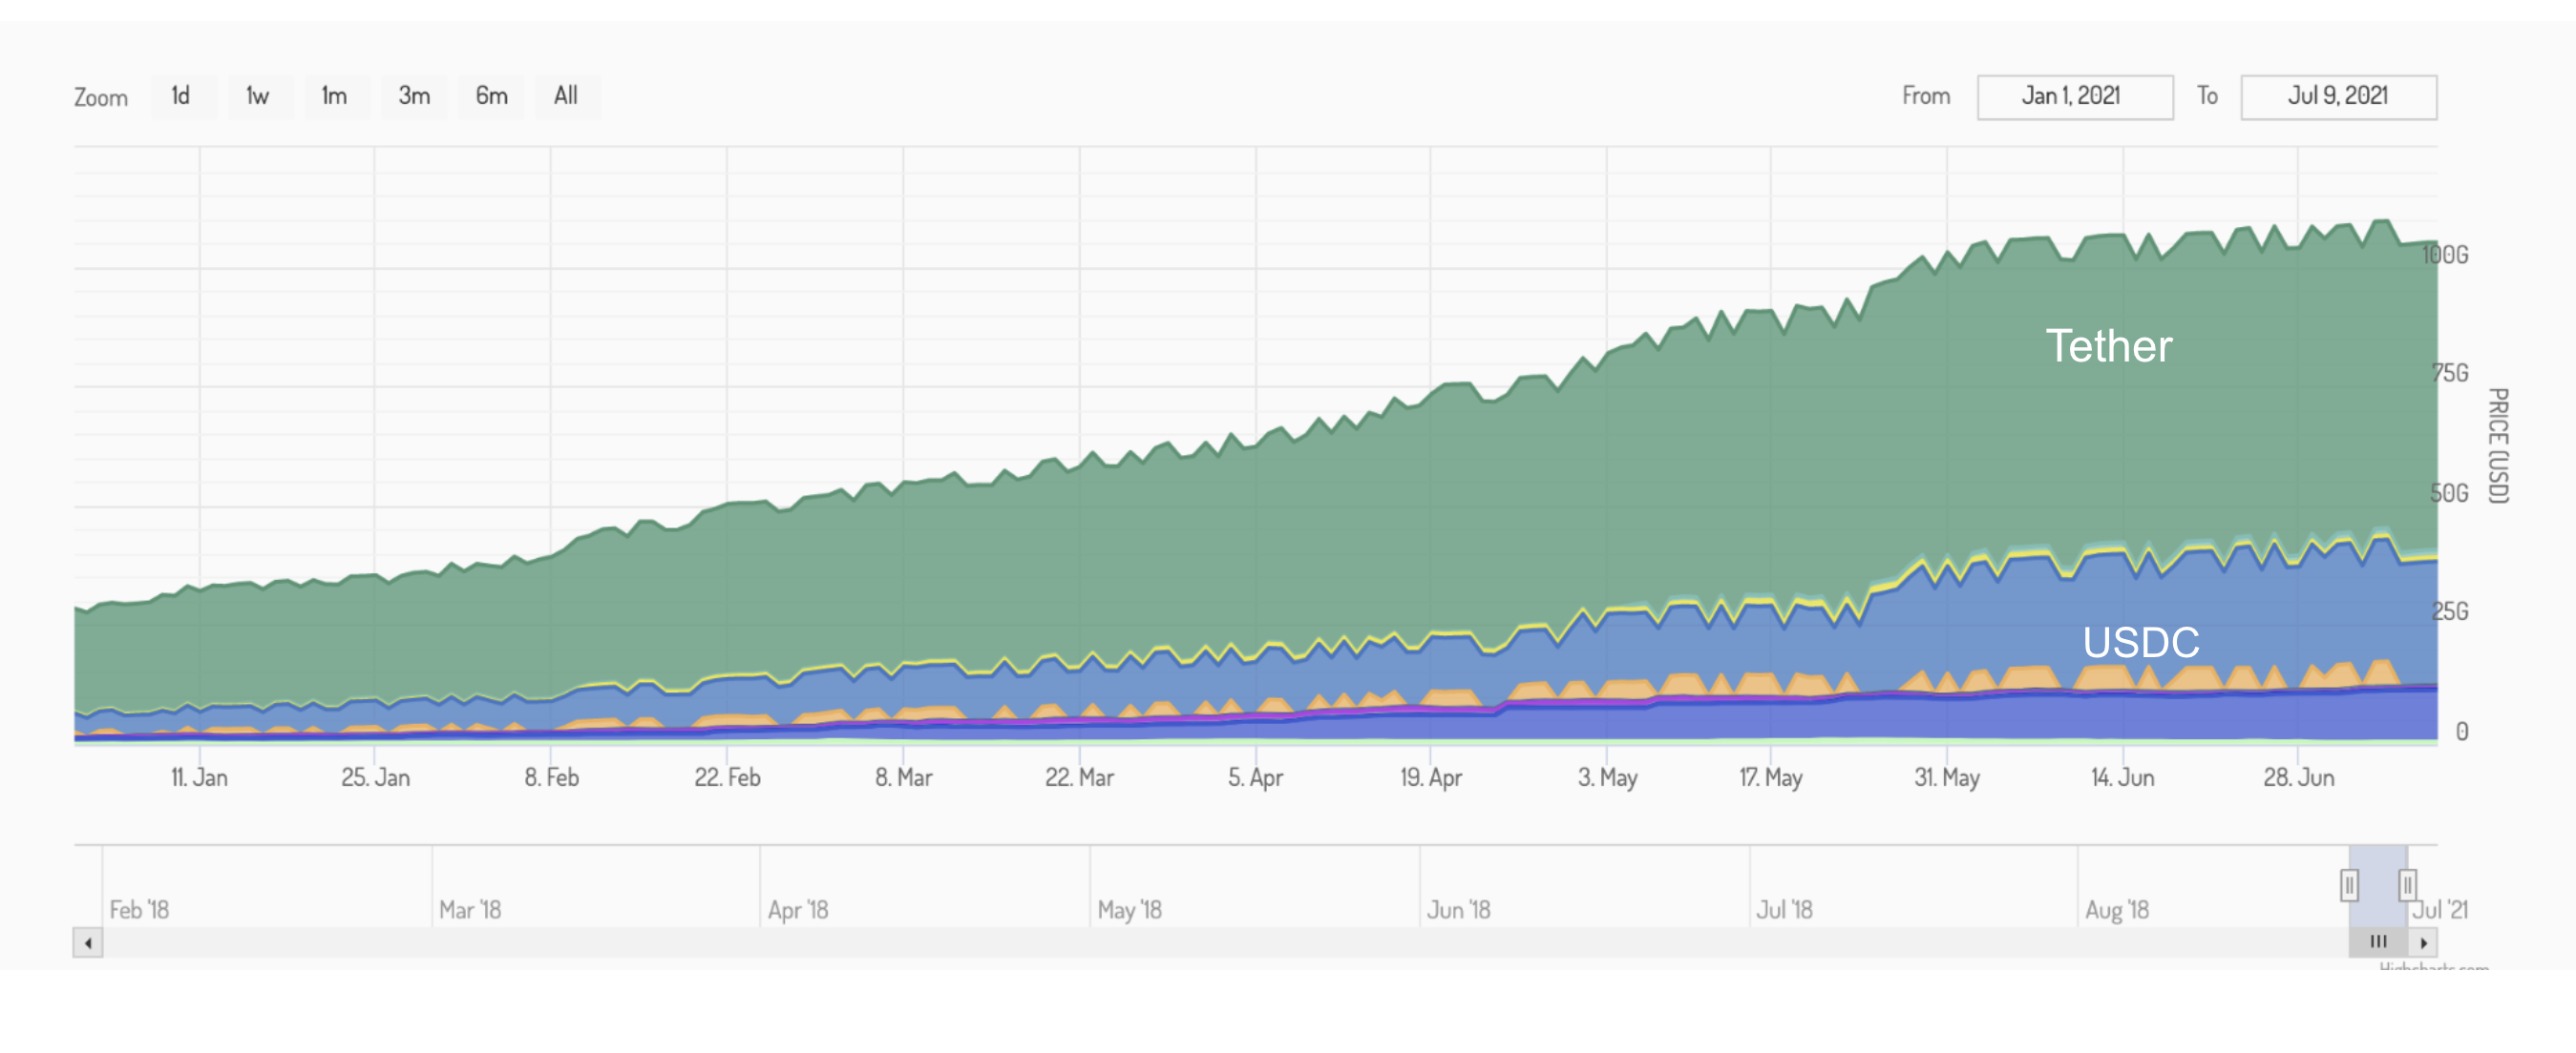Click the navigator scroll-right arrow
Screen dimensions: 2576x1053
point(2423,942)
